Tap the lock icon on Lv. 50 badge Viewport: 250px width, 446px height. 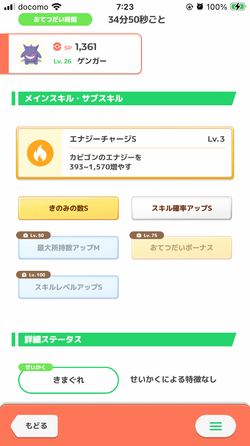tap(25, 235)
